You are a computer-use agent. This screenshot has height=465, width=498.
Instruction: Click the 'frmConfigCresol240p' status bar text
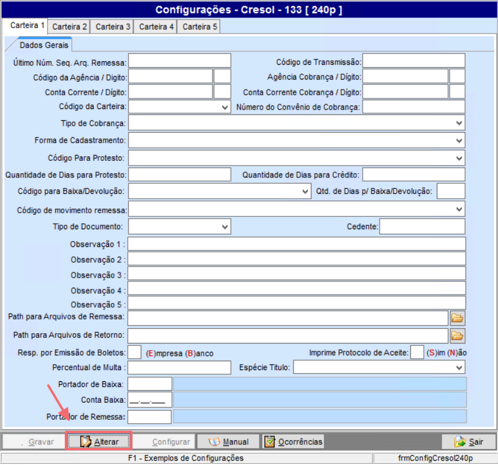point(436,458)
